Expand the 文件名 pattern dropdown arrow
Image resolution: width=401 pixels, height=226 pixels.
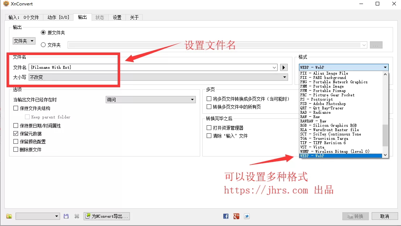pyautogui.click(x=274, y=68)
